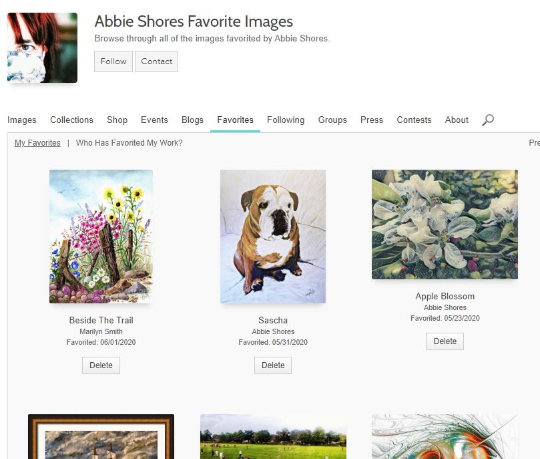
Task: Delete Sascha from favorites
Action: pyautogui.click(x=273, y=365)
